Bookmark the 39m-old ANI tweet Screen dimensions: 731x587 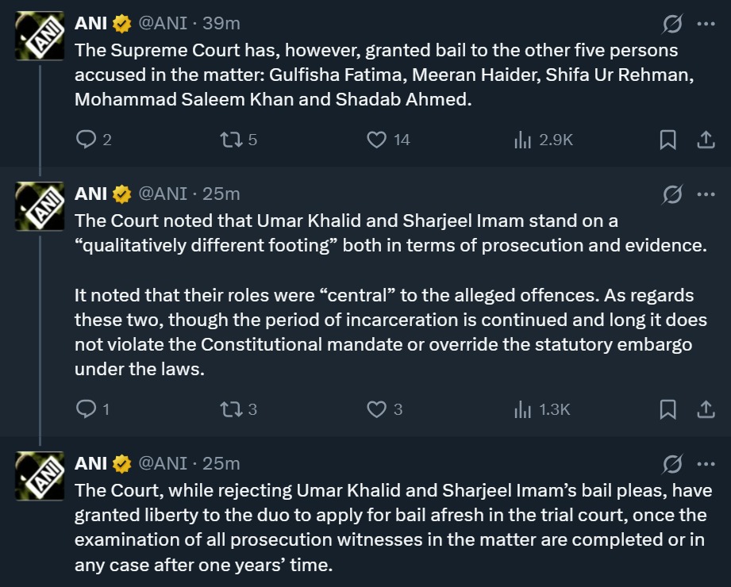668,140
